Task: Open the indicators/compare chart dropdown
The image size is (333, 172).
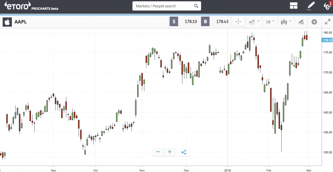Action: tap(254, 21)
